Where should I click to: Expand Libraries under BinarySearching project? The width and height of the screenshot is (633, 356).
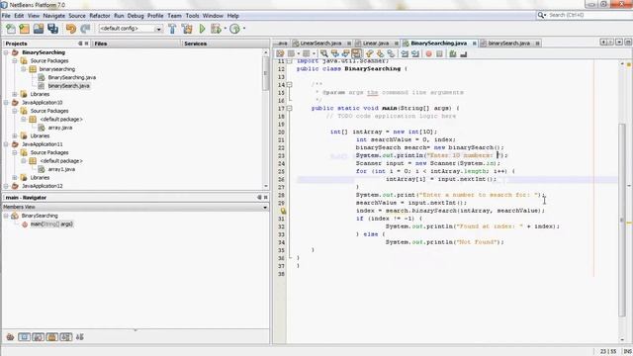tap(15, 94)
